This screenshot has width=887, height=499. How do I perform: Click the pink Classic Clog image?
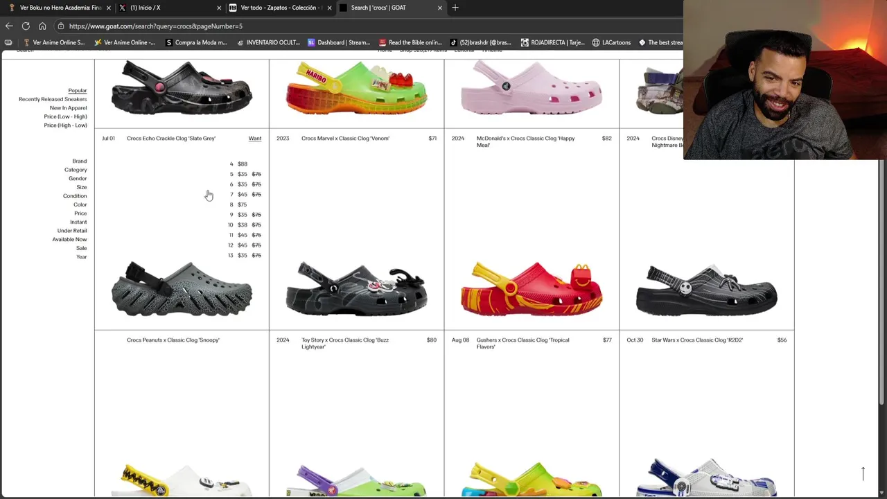pyautogui.click(x=532, y=89)
